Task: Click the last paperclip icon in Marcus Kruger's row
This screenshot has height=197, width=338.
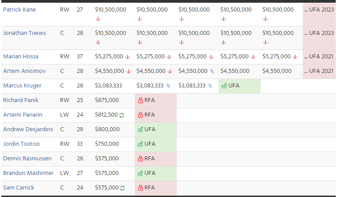Action: [x=210, y=86]
